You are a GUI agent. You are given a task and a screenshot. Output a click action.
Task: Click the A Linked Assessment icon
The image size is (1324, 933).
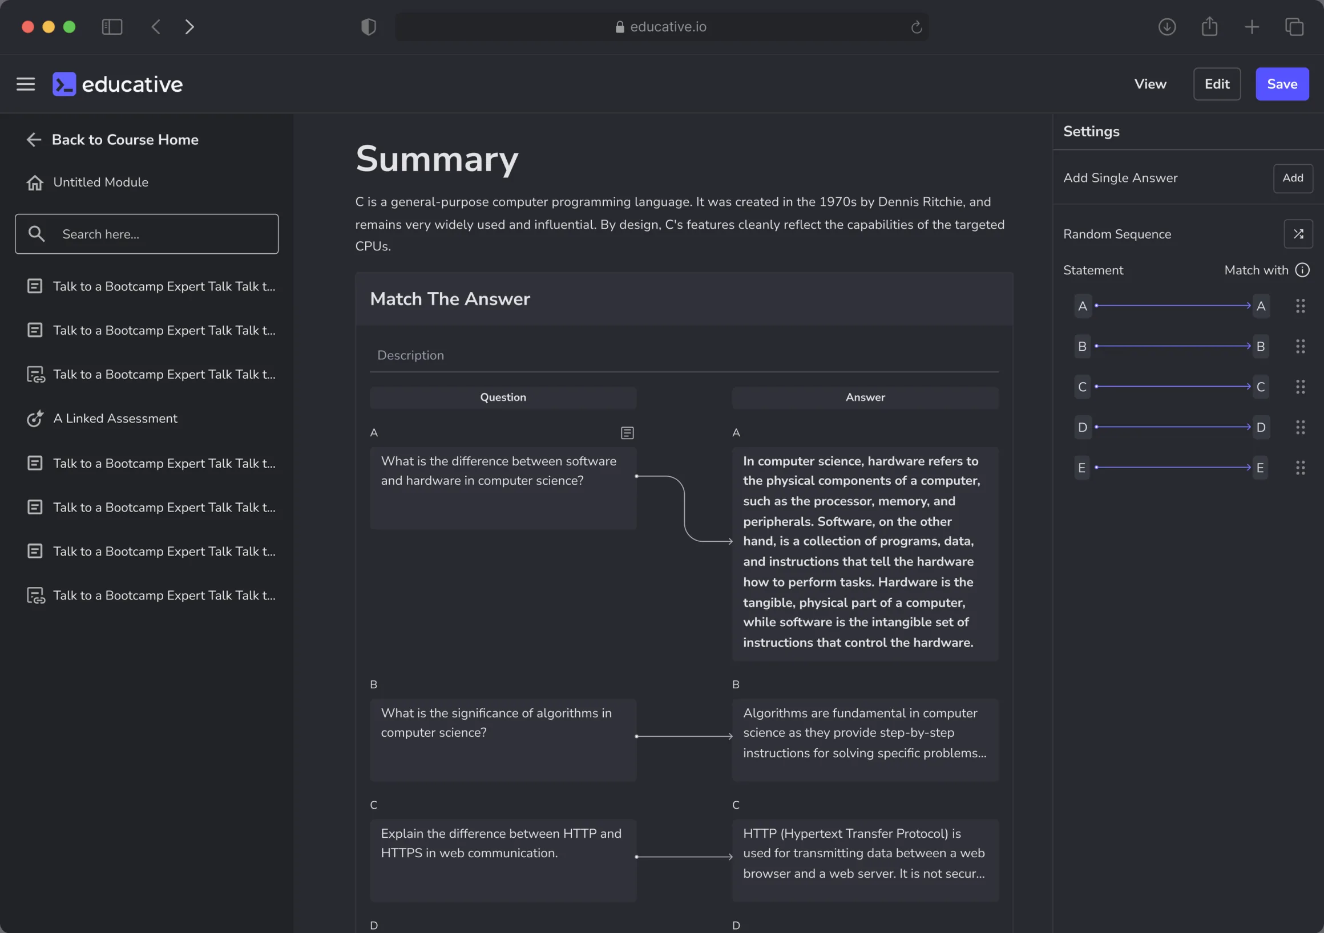pyautogui.click(x=35, y=419)
